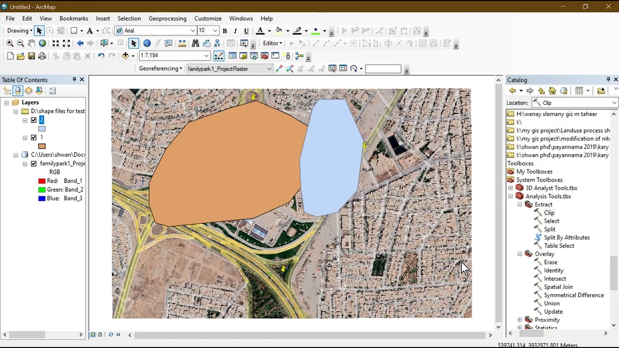Expand the Proximity toolset
Image resolution: width=619 pixels, height=348 pixels.
pos(520,320)
